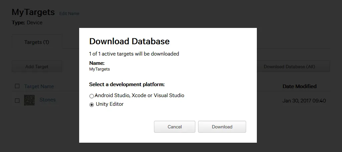Open the Stones target thumbnail
The width and height of the screenshot is (342, 152).
(29, 100)
